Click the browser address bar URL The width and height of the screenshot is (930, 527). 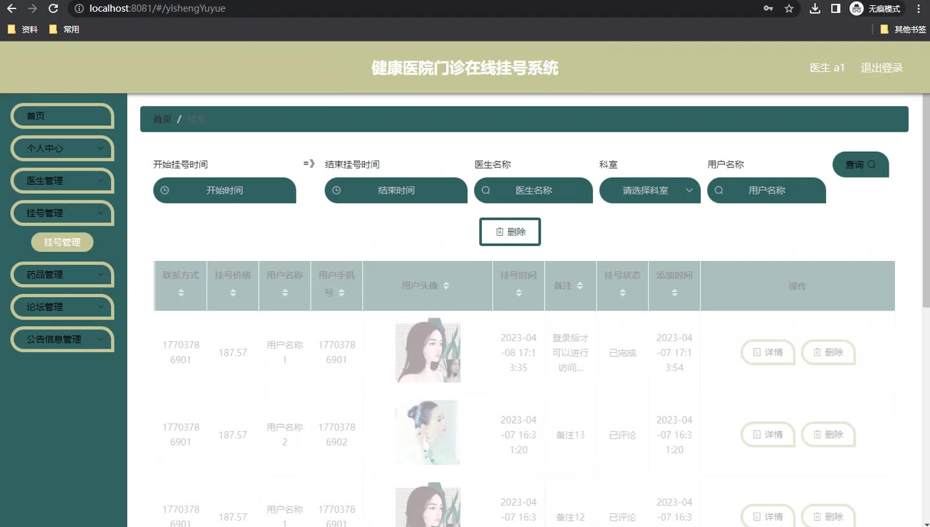[158, 8]
